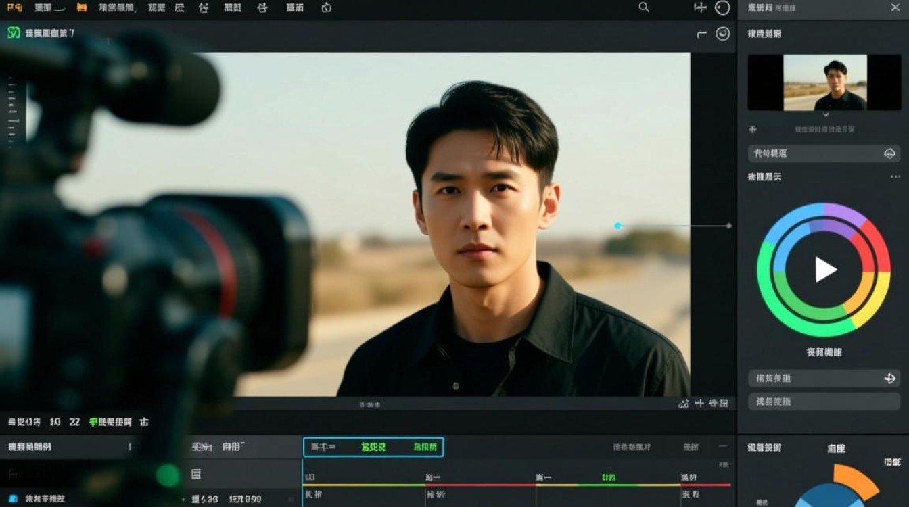Click the field with plus icon below color wheel
Image resolution: width=909 pixels, height=507 pixels.
[x=824, y=379]
